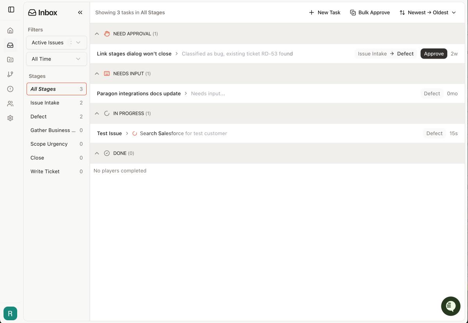Viewport: 468px width, 323px height.
Task: Click Bulk Approve in the toolbar
Action: coord(370,12)
